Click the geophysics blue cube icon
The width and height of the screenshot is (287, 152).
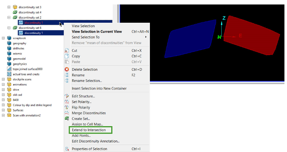(9, 64)
